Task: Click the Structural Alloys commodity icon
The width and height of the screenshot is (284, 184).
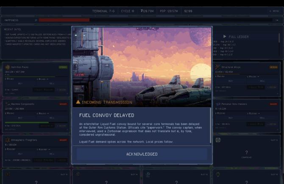Action: [217, 67]
